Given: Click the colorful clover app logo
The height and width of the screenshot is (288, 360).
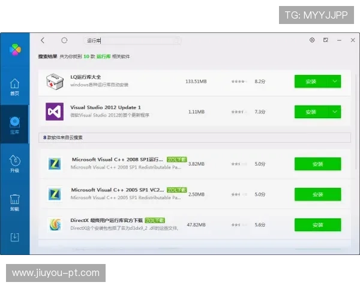Looking at the screenshot, I should (14, 50).
